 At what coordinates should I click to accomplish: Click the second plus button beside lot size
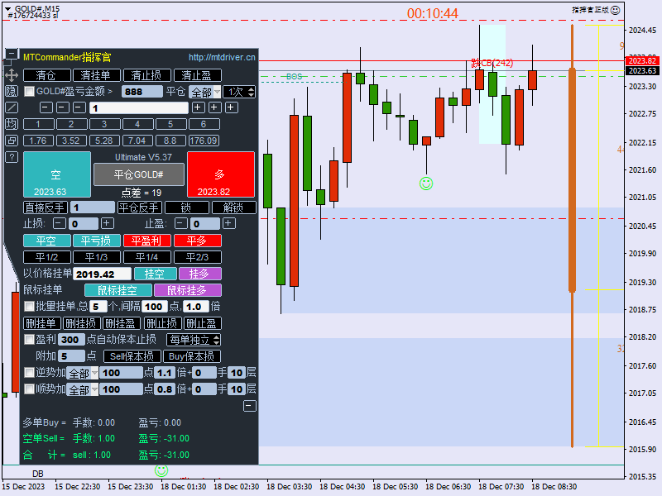pyautogui.click(x=214, y=107)
